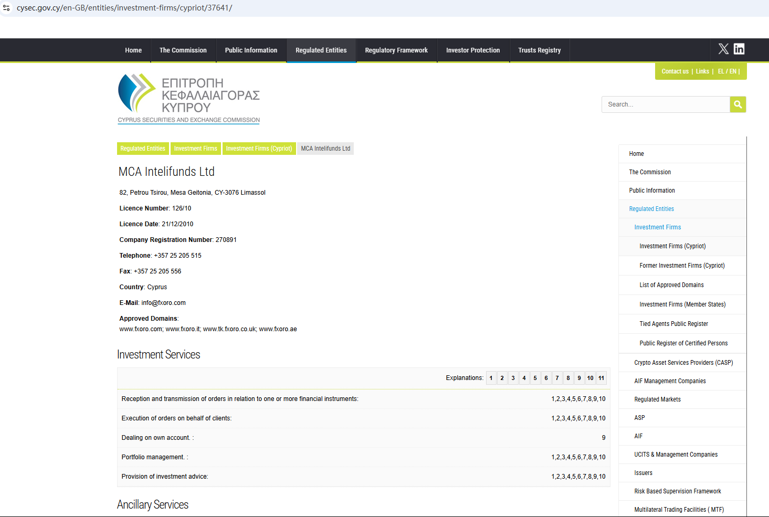
Task: Open Regulatory Framework top menu
Action: 396,50
